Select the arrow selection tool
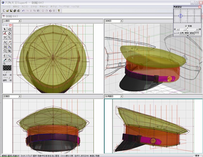Viewport: 203px width, 157px height. (x=5, y=29)
